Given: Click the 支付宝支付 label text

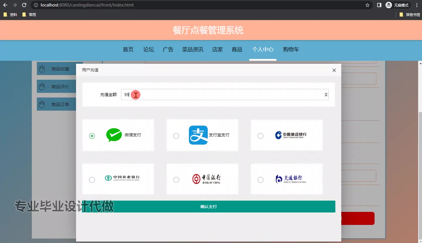Looking at the screenshot, I should pos(219,135).
